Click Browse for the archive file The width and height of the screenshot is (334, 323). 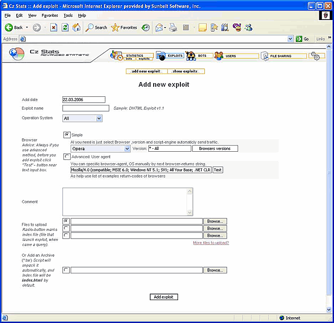pos(215,270)
